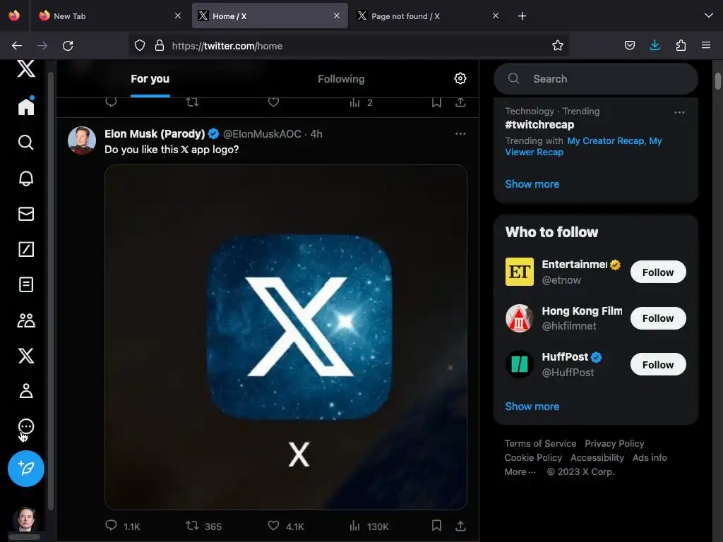This screenshot has height=542, width=723.
Task: Open Firefox extensions puzzle icon
Action: (681, 45)
